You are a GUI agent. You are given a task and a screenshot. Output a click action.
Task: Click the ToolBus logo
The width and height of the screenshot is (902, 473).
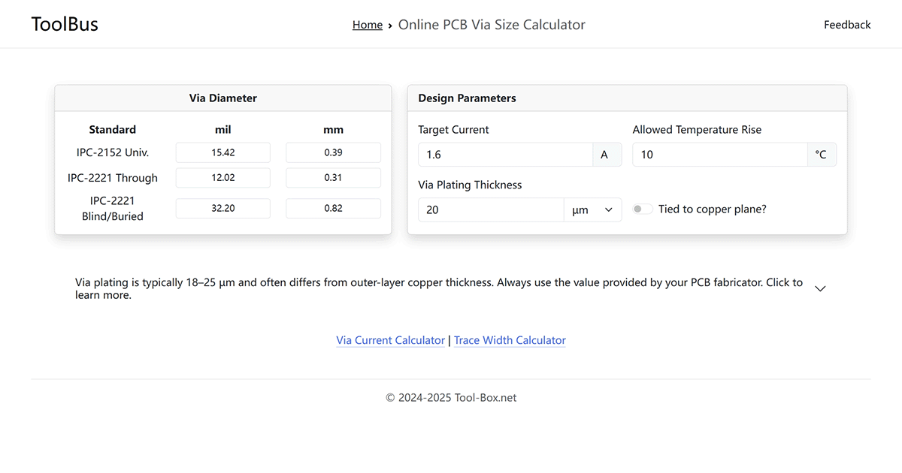65,23
